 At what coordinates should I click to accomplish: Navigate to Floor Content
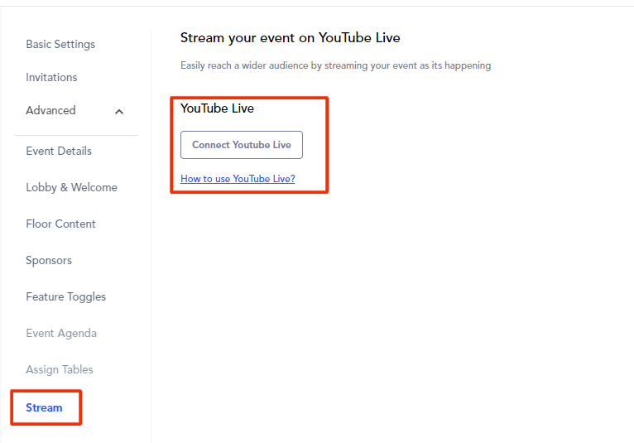(60, 224)
